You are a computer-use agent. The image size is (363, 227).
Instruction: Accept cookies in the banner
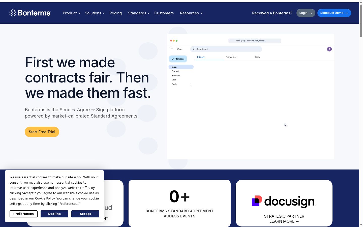click(x=85, y=214)
